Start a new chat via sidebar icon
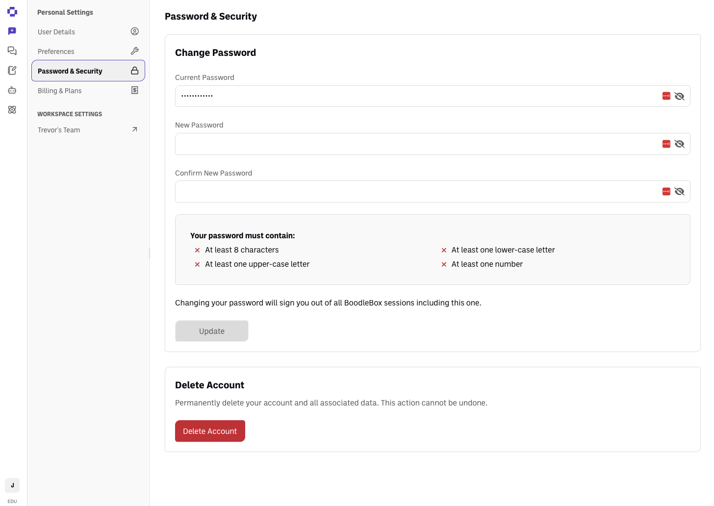Screen dimensions: 714x506 [12, 31]
